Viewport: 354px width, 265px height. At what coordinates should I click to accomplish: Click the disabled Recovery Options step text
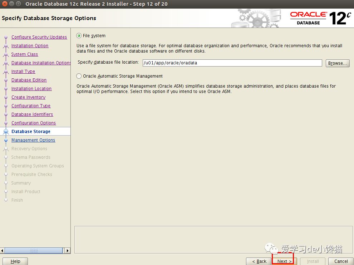(x=29, y=148)
